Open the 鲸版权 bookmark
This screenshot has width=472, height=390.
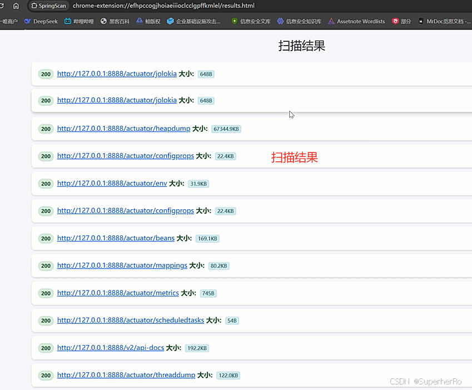coord(148,21)
